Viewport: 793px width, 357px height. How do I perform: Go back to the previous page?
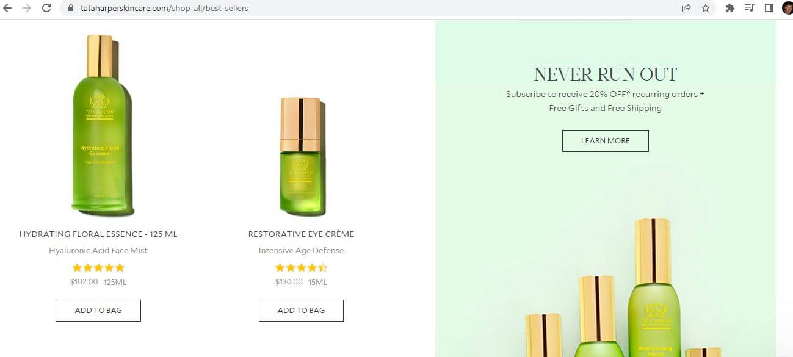(7, 9)
